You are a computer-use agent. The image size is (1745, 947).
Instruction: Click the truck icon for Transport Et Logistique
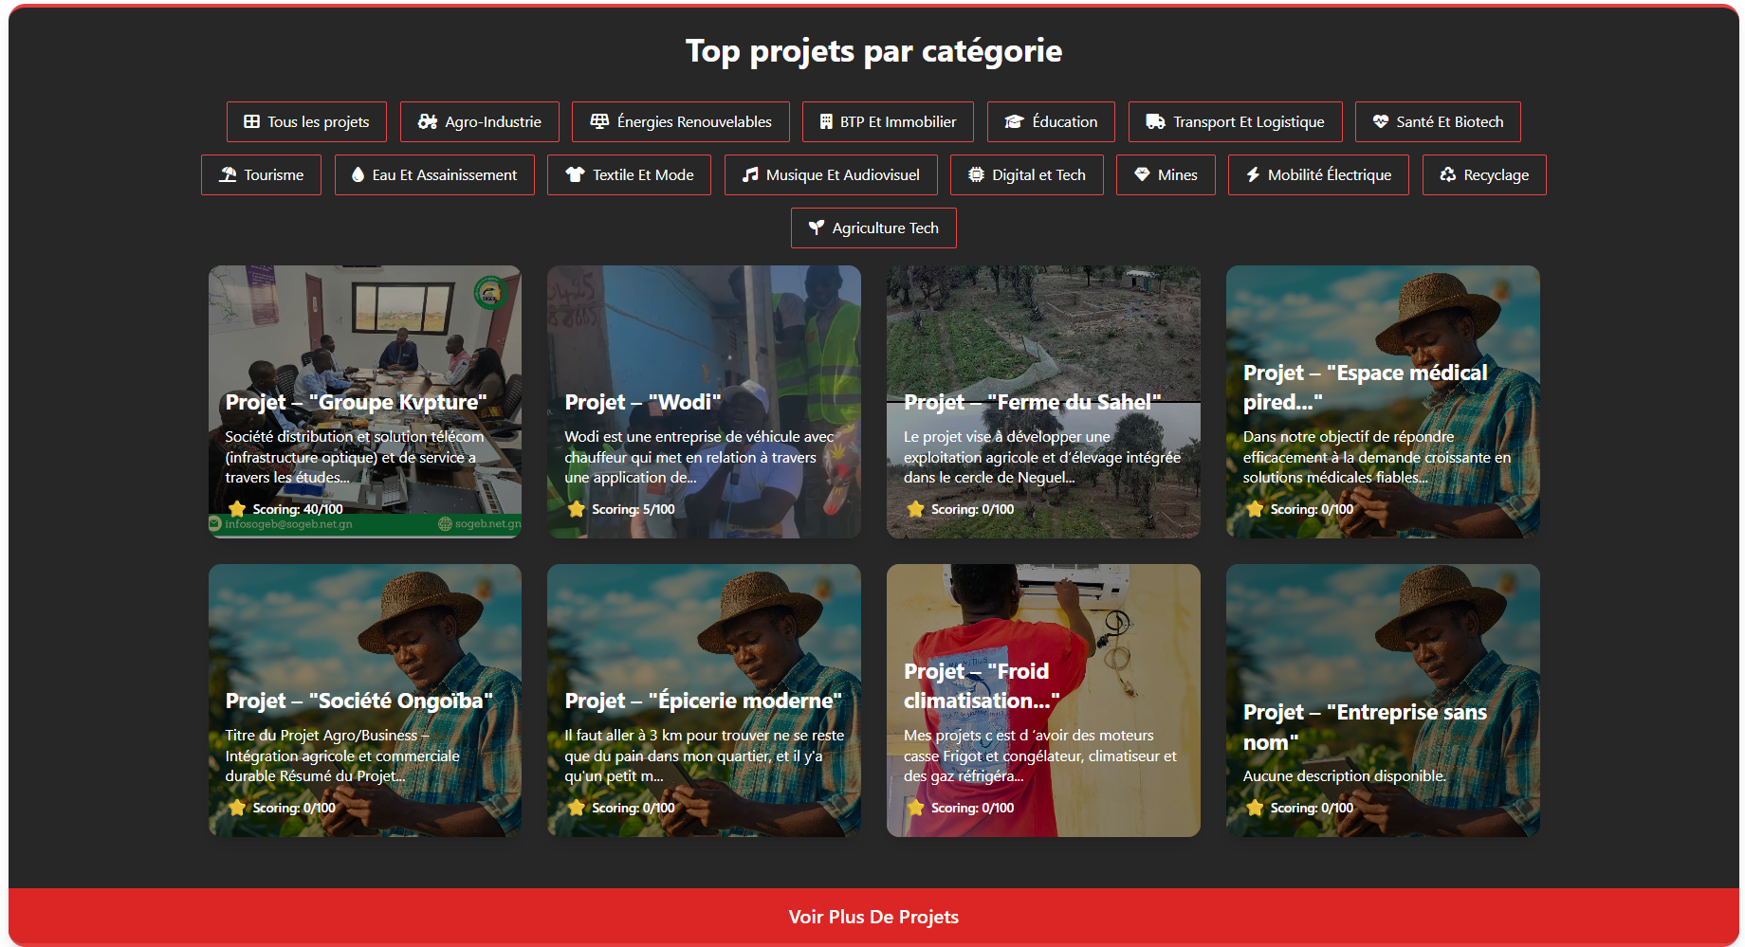pos(1155,122)
